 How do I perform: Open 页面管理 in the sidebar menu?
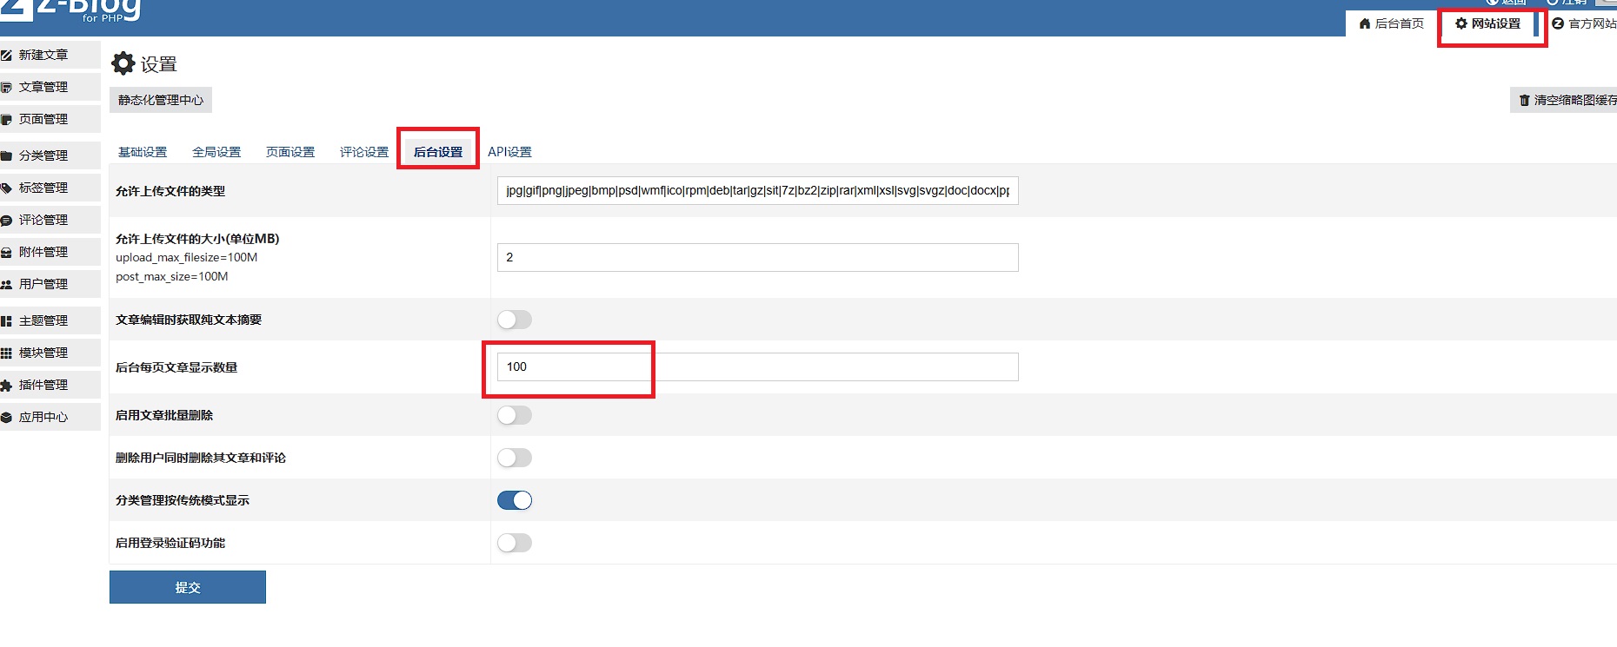(x=50, y=119)
